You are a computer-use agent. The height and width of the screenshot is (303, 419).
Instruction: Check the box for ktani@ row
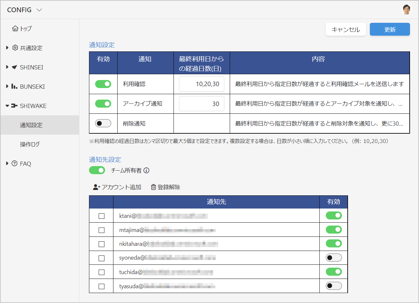pyautogui.click(x=102, y=216)
